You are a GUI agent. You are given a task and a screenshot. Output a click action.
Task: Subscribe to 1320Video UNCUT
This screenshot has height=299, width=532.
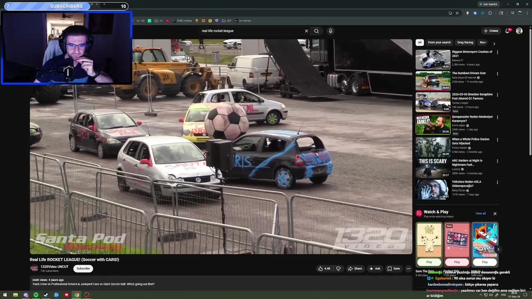83,269
